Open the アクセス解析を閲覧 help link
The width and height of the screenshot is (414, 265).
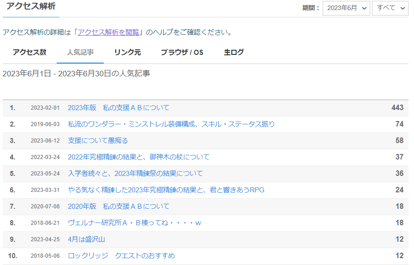(x=108, y=32)
